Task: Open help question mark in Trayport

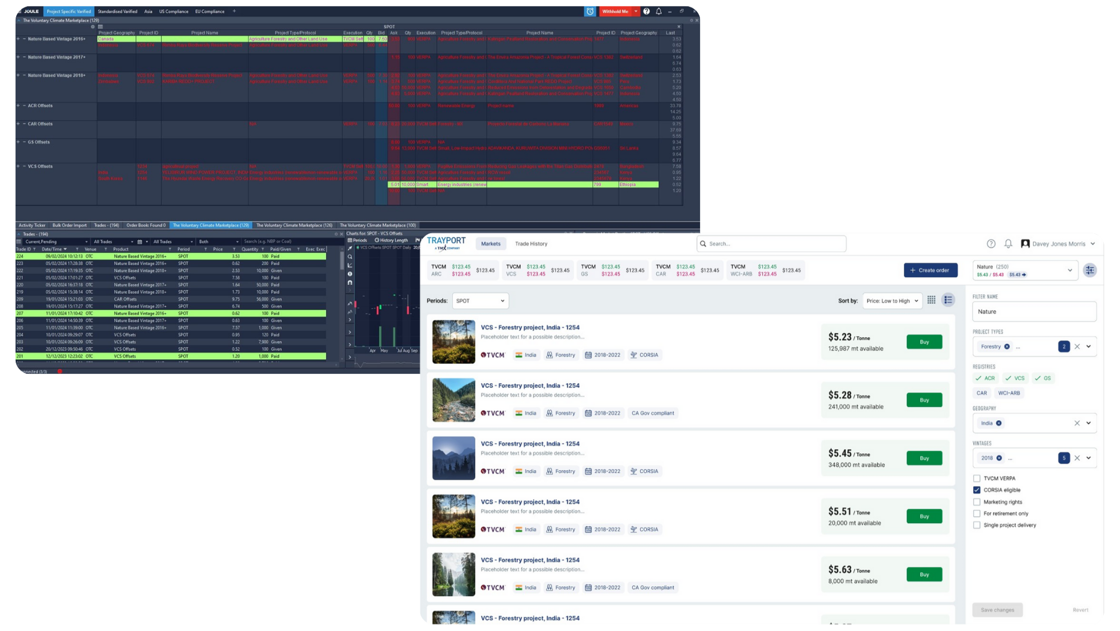Action: click(x=991, y=244)
